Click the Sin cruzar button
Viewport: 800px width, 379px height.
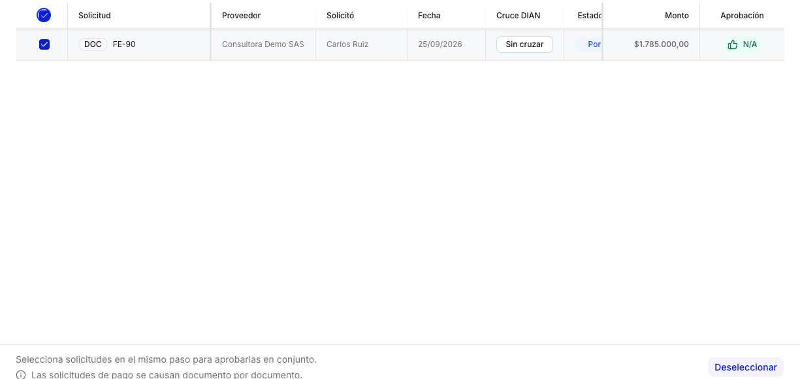(524, 44)
